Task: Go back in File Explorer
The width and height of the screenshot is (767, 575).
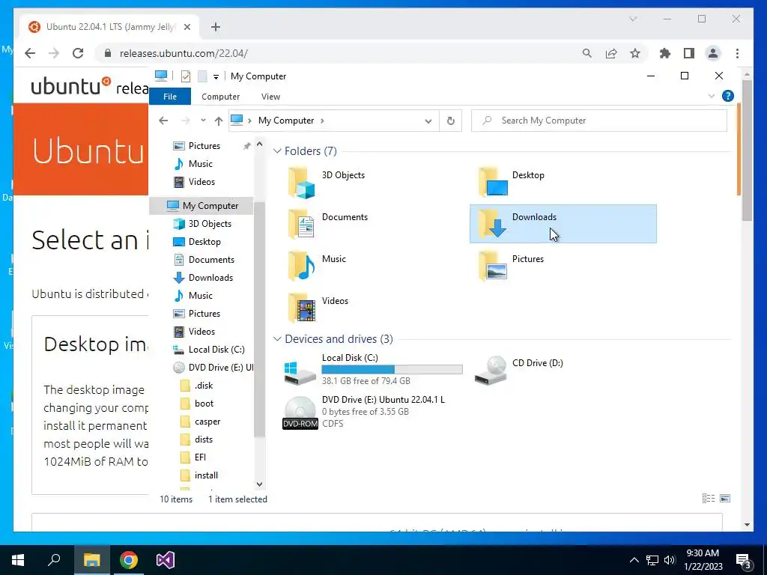Action: [163, 121]
